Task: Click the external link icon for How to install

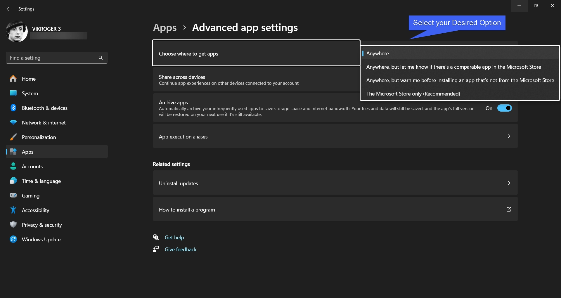Action: 509,209
